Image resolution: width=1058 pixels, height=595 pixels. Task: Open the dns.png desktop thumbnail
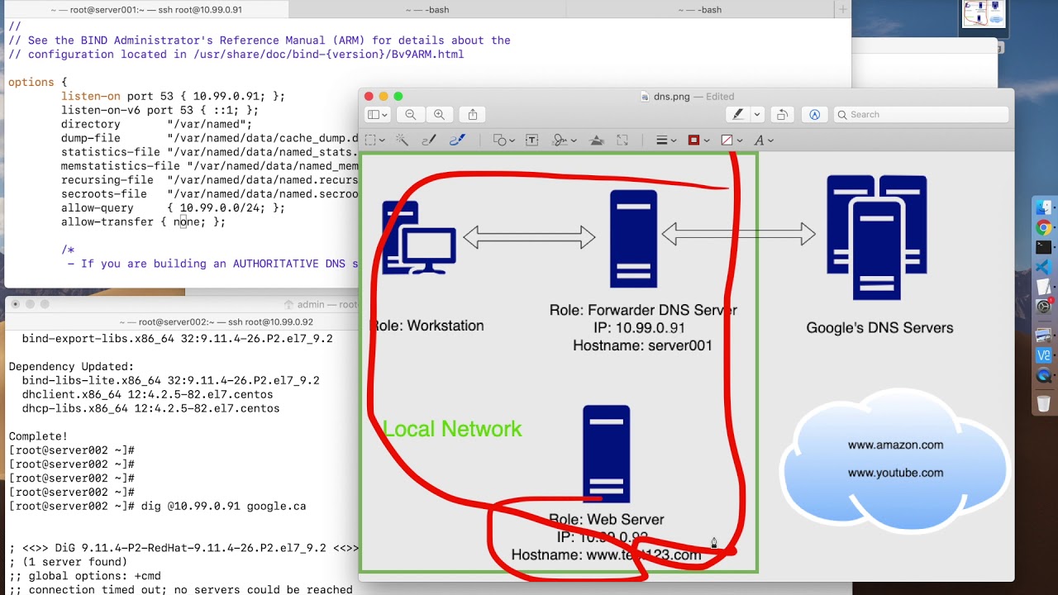[984, 15]
